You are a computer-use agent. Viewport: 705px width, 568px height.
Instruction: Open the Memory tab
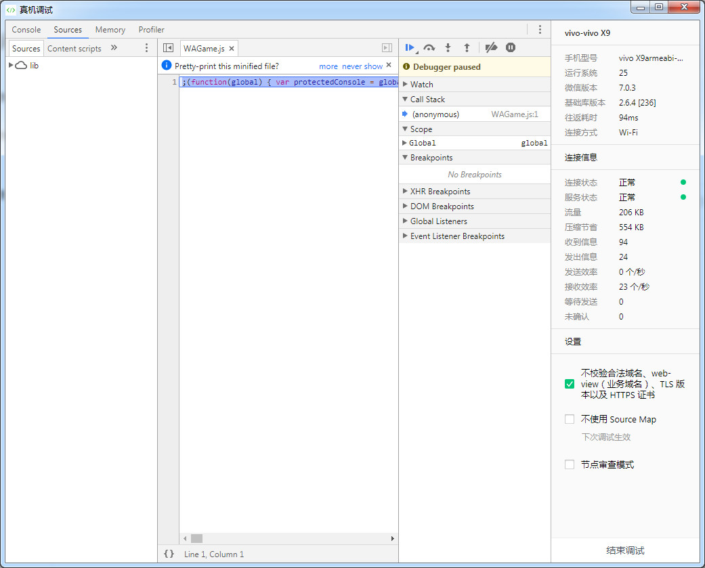110,30
